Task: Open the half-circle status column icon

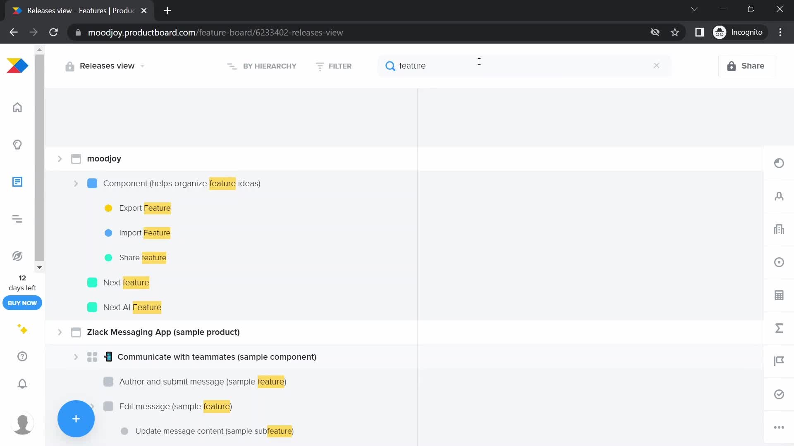Action: pos(779,163)
